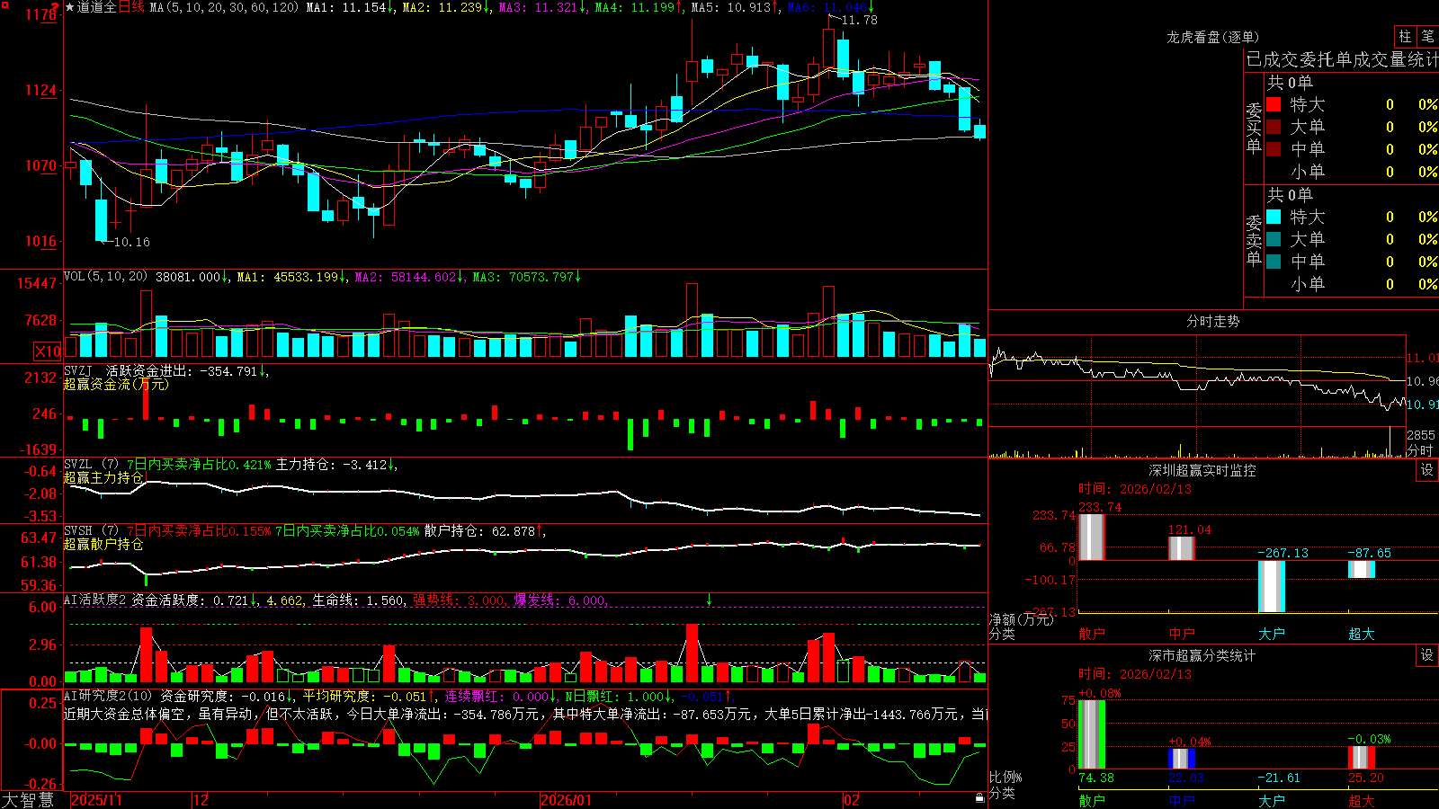Image resolution: width=1439 pixels, height=809 pixels.
Task: Click the 强势线: 3.000 label
Action: pyautogui.click(x=459, y=600)
